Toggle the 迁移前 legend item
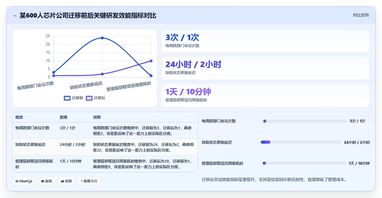Viewport: 382px width, 198px height. click(74, 98)
